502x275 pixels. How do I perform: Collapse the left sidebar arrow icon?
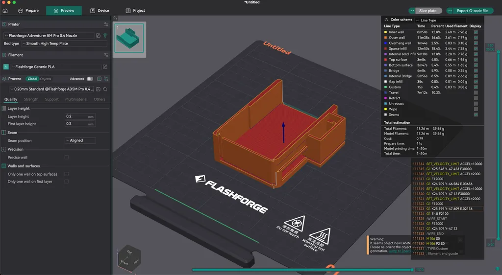(x=115, y=18)
